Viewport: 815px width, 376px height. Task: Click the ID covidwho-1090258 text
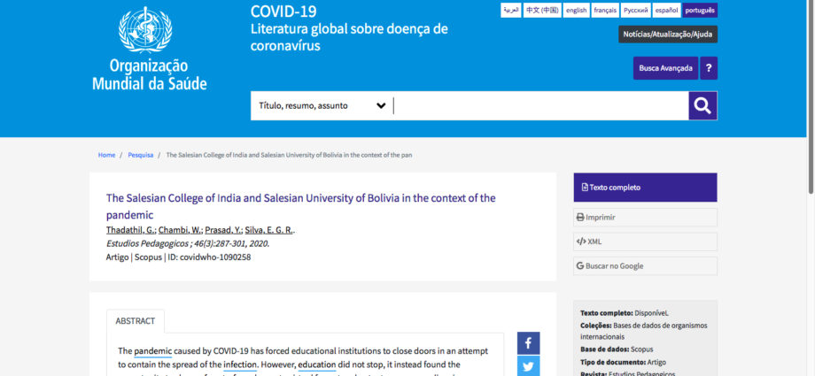209,257
